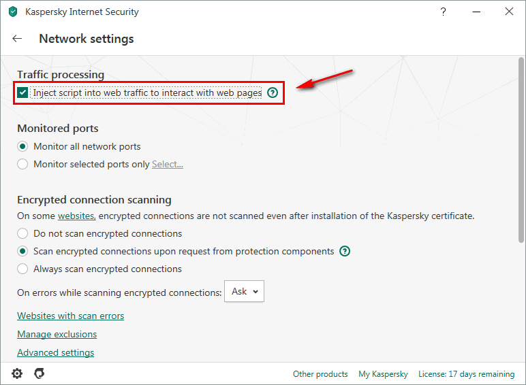Choose Do not scan encrypted connections
This screenshot has width=526, height=385.
pos(23,233)
